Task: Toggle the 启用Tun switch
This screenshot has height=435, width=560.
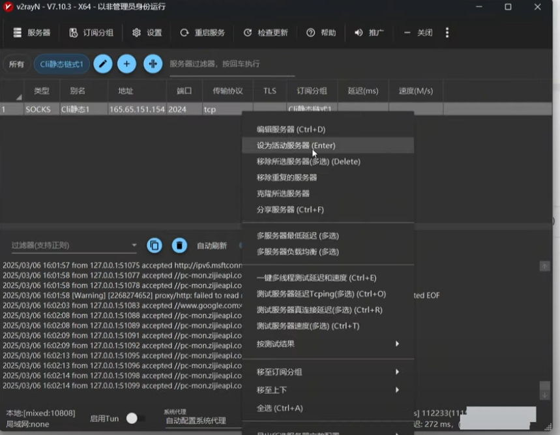Action: pos(135,418)
